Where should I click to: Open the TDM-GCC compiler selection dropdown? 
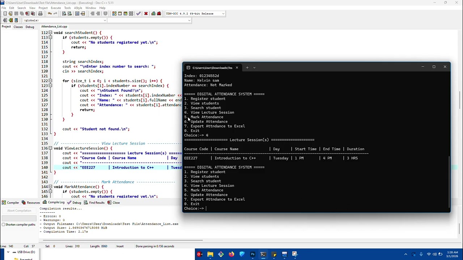(223, 14)
